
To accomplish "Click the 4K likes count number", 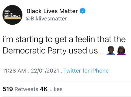I will pos(44,89).
